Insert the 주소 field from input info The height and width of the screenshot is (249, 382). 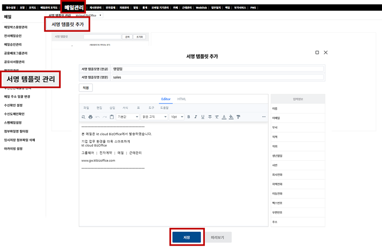(x=297, y=222)
